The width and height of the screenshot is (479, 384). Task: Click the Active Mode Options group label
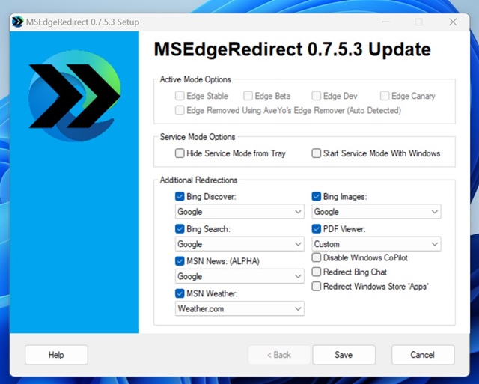tap(195, 79)
